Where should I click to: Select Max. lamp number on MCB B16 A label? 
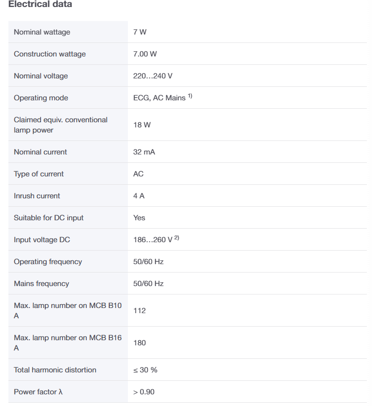[x=68, y=343]
